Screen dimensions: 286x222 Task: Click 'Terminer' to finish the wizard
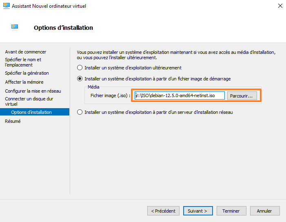231,211
